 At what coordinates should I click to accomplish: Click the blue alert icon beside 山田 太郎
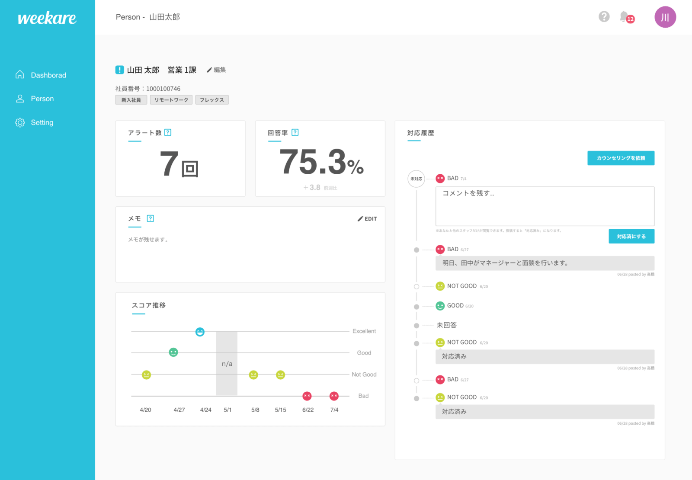click(120, 70)
